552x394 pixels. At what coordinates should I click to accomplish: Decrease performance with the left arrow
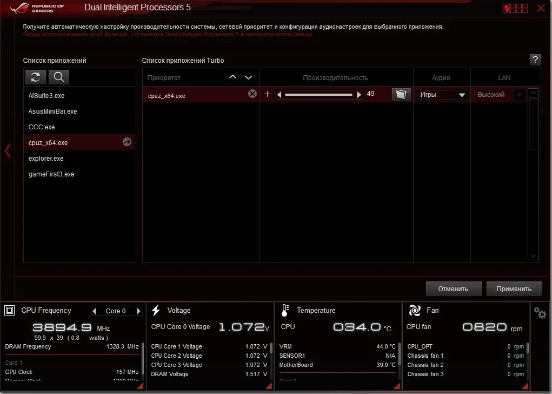pyautogui.click(x=279, y=95)
